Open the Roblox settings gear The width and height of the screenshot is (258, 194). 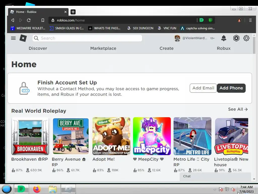[246, 38]
